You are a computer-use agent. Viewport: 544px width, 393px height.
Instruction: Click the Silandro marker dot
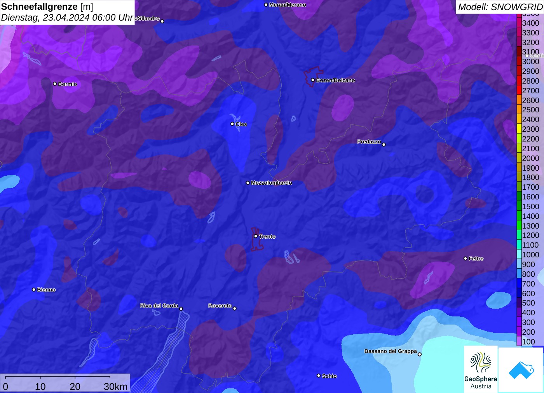click(162, 21)
